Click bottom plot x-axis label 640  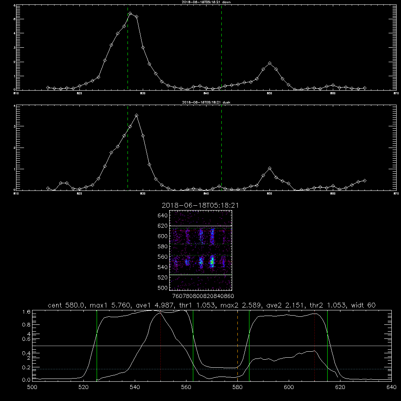click(x=391, y=387)
